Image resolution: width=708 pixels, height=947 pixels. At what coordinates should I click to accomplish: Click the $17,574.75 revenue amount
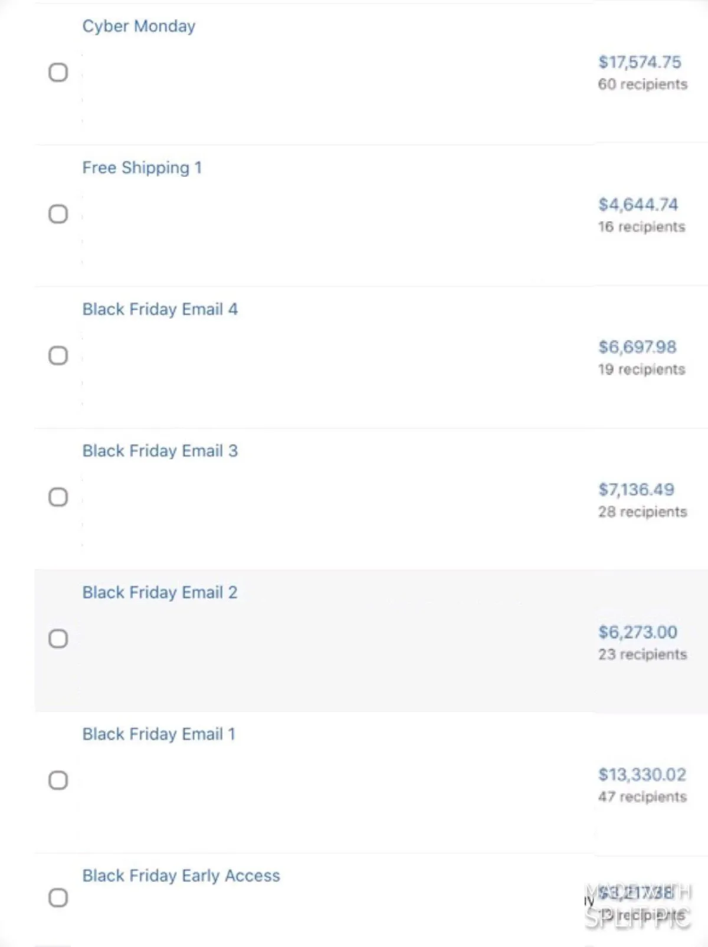click(640, 63)
